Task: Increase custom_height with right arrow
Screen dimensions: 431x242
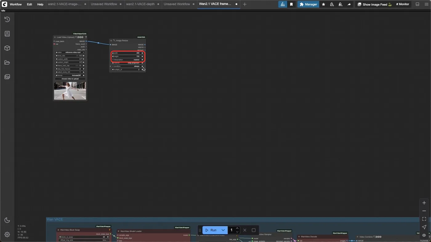Action: tap(84, 62)
